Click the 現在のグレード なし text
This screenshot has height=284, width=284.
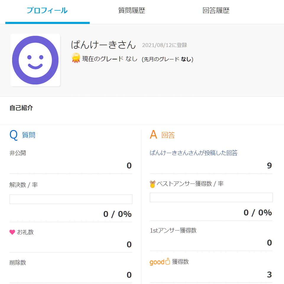tap(110, 59)
